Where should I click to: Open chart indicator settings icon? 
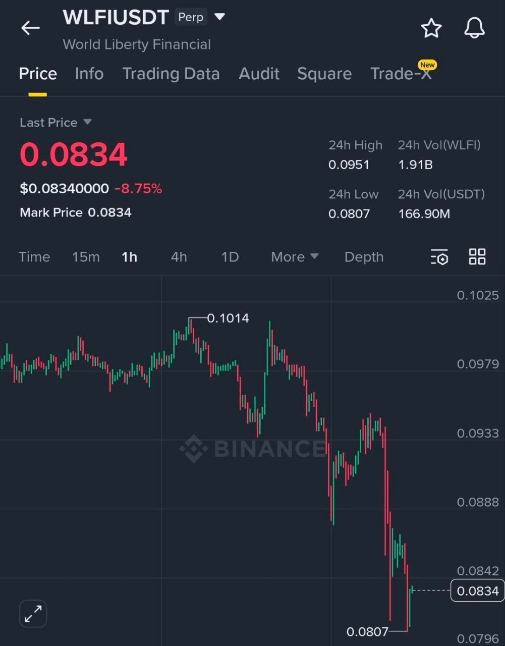pos(439,257)
